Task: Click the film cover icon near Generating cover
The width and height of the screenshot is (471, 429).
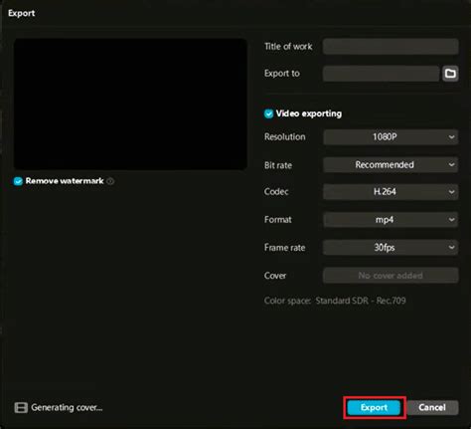Action: pos(21,407)
